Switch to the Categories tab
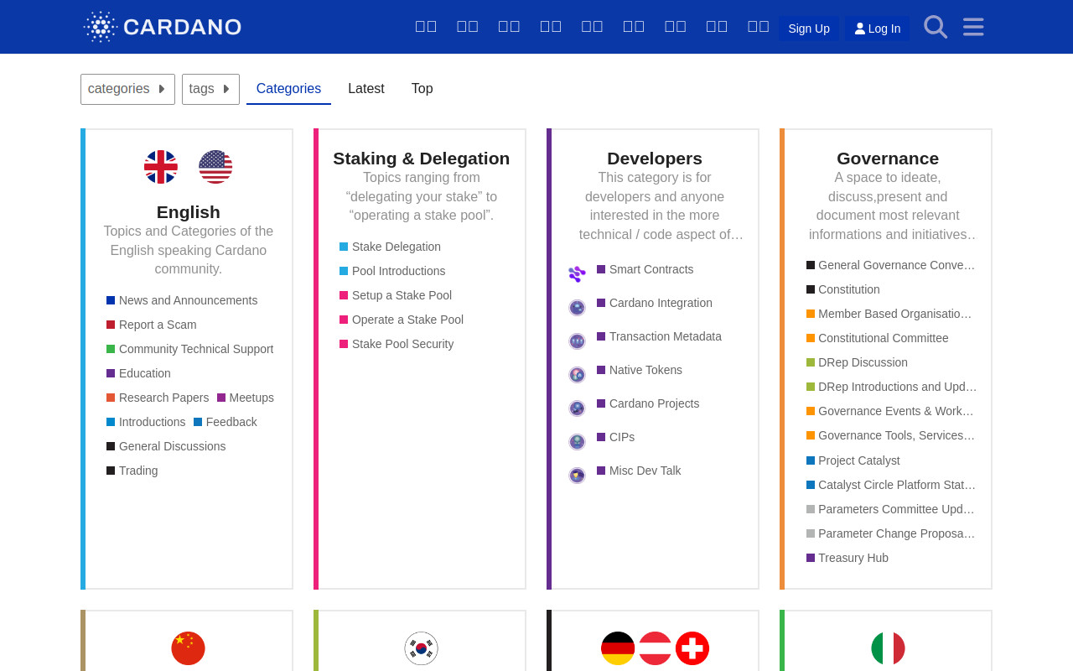Image resolution: width=1073 pixels, height=671 pixels. pyautogui.click(x=288, y=89)
